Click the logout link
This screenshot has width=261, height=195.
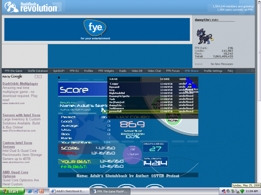point(199,64)
